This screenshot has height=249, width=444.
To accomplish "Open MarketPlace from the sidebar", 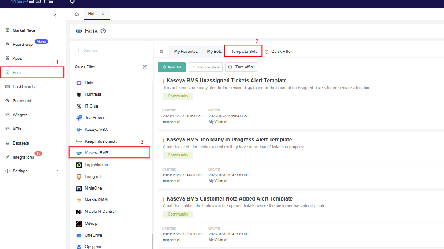I will pyautogui.click(x=24, y=30).
